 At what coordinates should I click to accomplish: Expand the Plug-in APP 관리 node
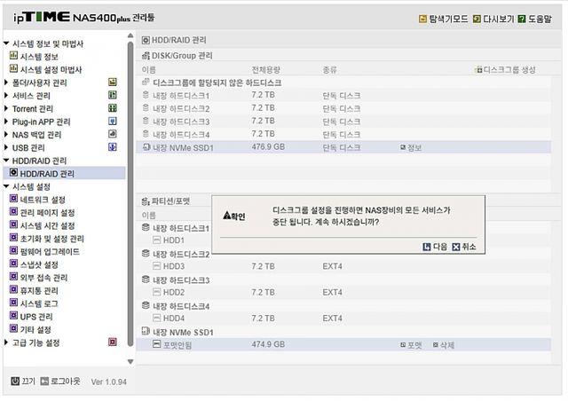click(7, 122)
